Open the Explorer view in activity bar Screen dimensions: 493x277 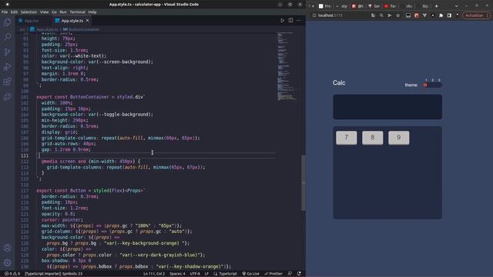click(x=7, y=22)
